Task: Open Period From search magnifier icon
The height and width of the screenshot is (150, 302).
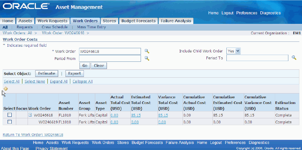Action: [147, 58]
